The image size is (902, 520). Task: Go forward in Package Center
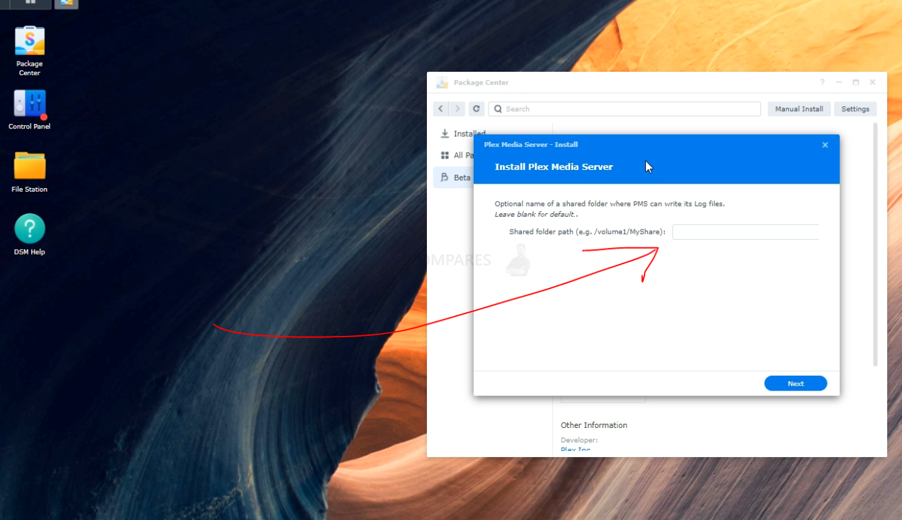457,108
